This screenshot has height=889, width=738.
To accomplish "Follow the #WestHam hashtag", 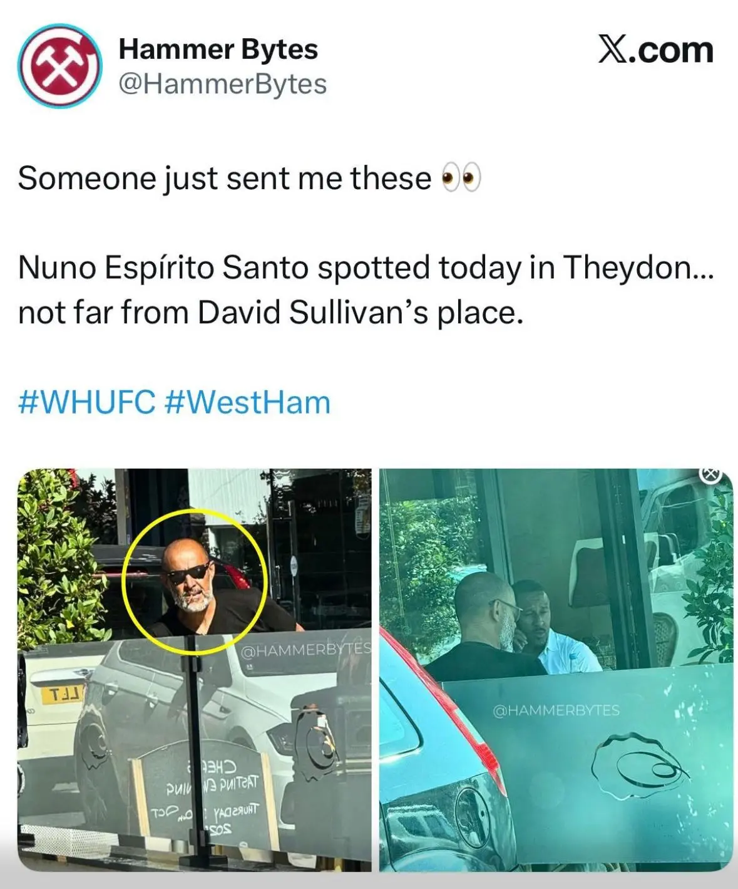I will click(247, 402).
